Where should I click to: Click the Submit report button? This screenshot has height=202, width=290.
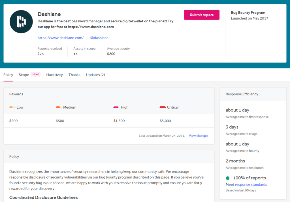tap(202, 15)
